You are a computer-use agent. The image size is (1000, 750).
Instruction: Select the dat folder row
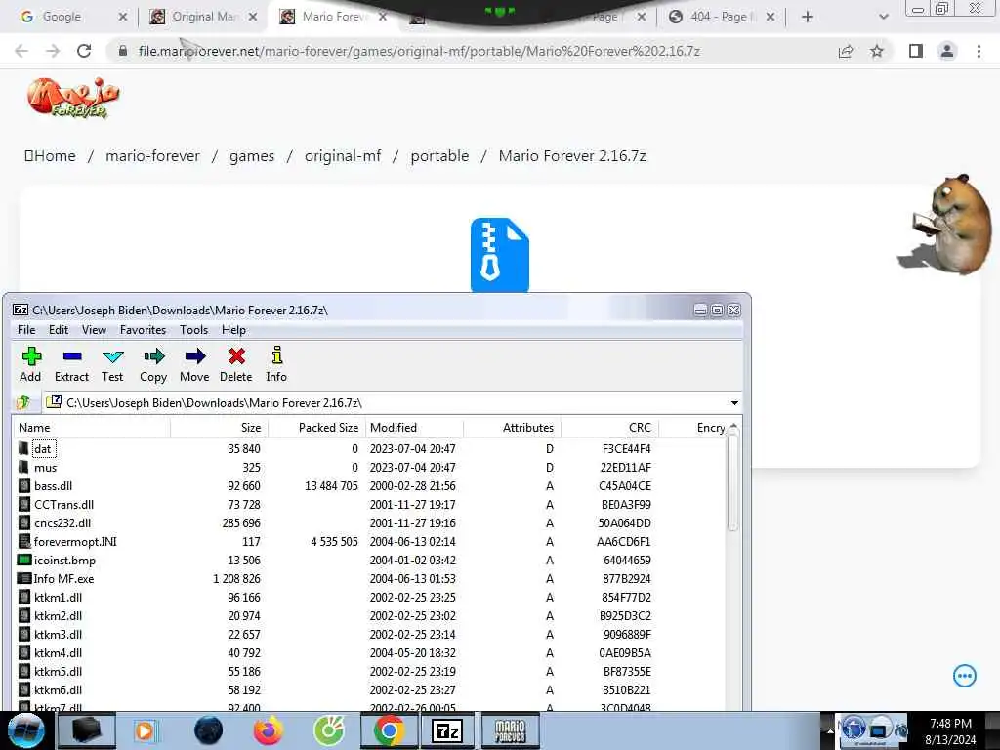[x=368, y=449]
